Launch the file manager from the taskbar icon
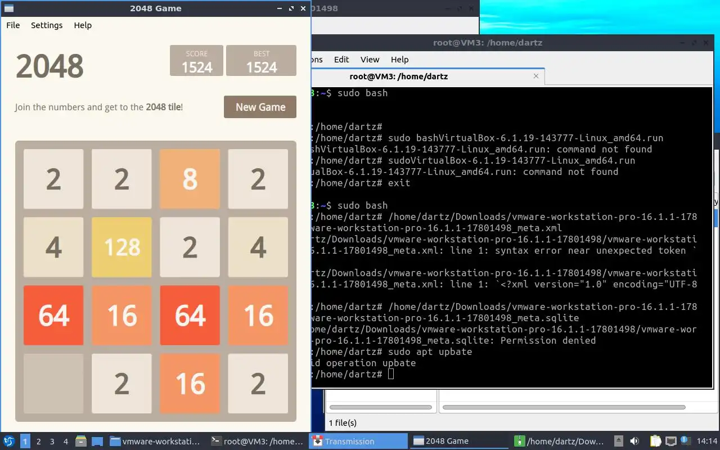This screenshot has width=720, height=450. coord(81,441)
